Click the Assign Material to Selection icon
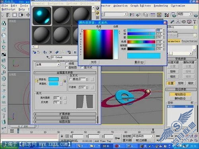Screen dimensions: 199x149 click(45, 52)
